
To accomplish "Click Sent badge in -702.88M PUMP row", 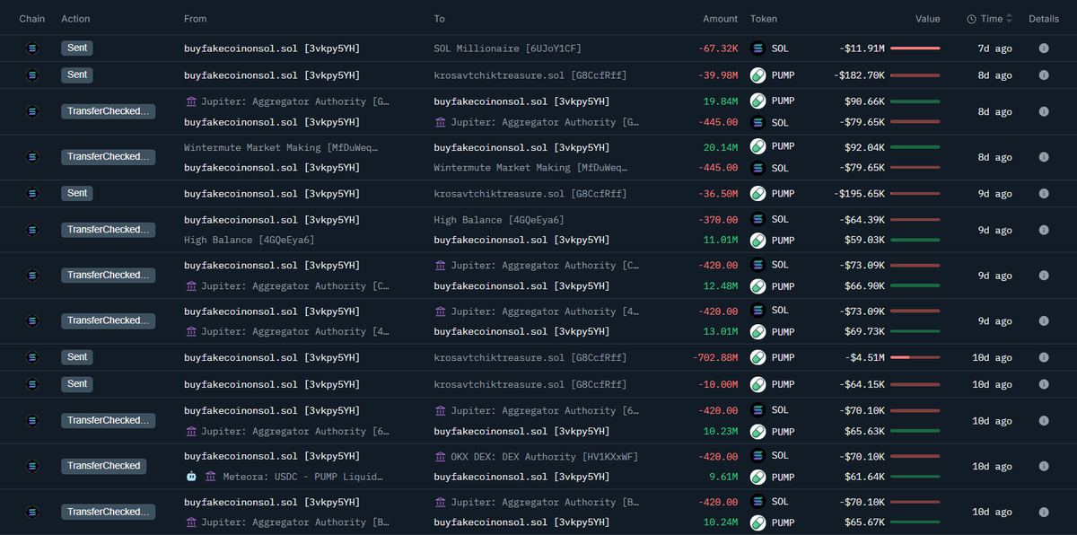I will click(x=77, y=357).
